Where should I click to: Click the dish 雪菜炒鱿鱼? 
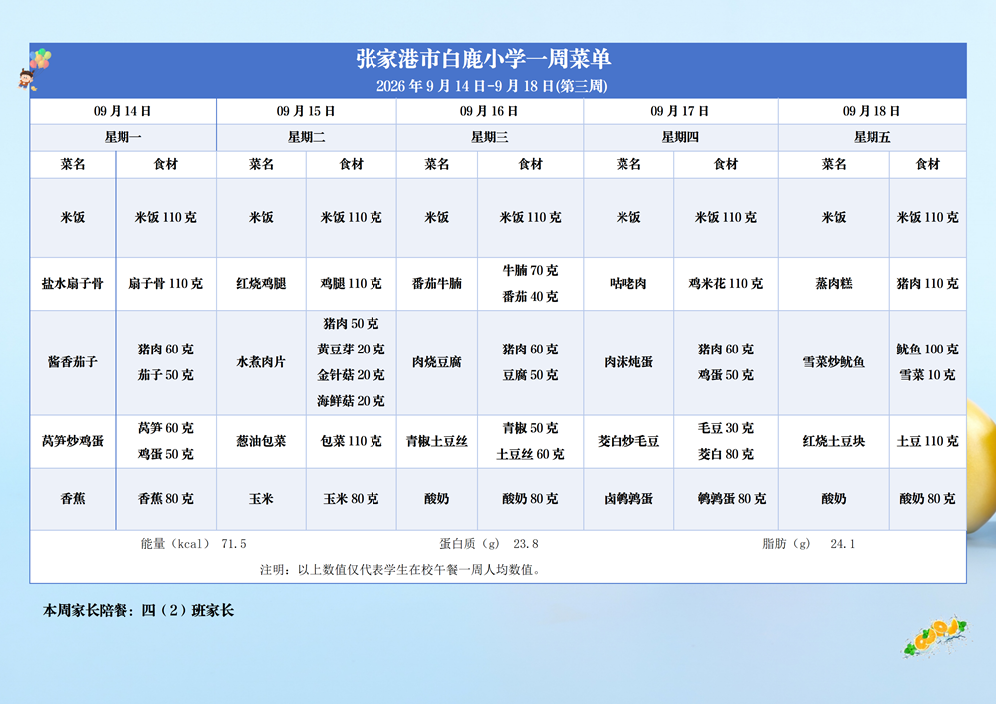834,362
